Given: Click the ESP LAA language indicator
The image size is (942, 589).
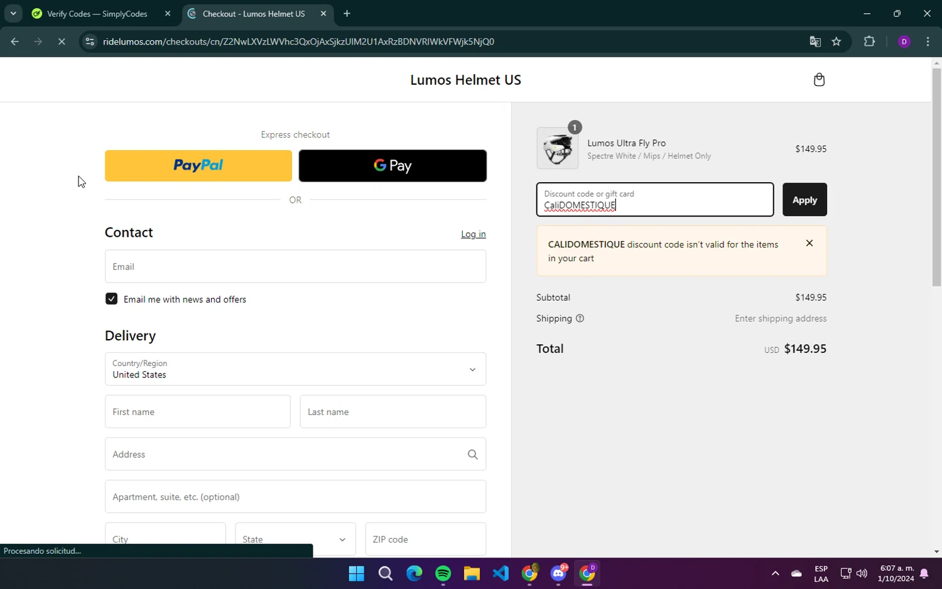Looking at the screenshot, I should 821,573.
